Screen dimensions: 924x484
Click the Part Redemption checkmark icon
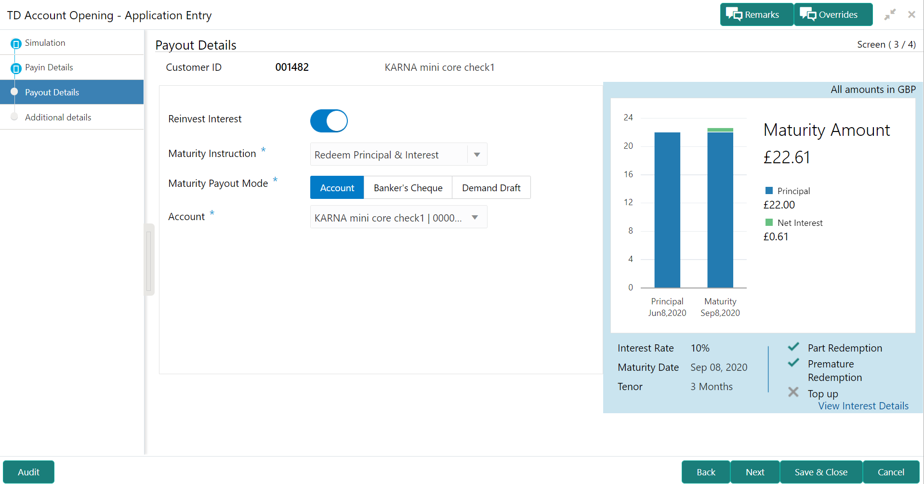pyautogui.click(x=793, y=347)
